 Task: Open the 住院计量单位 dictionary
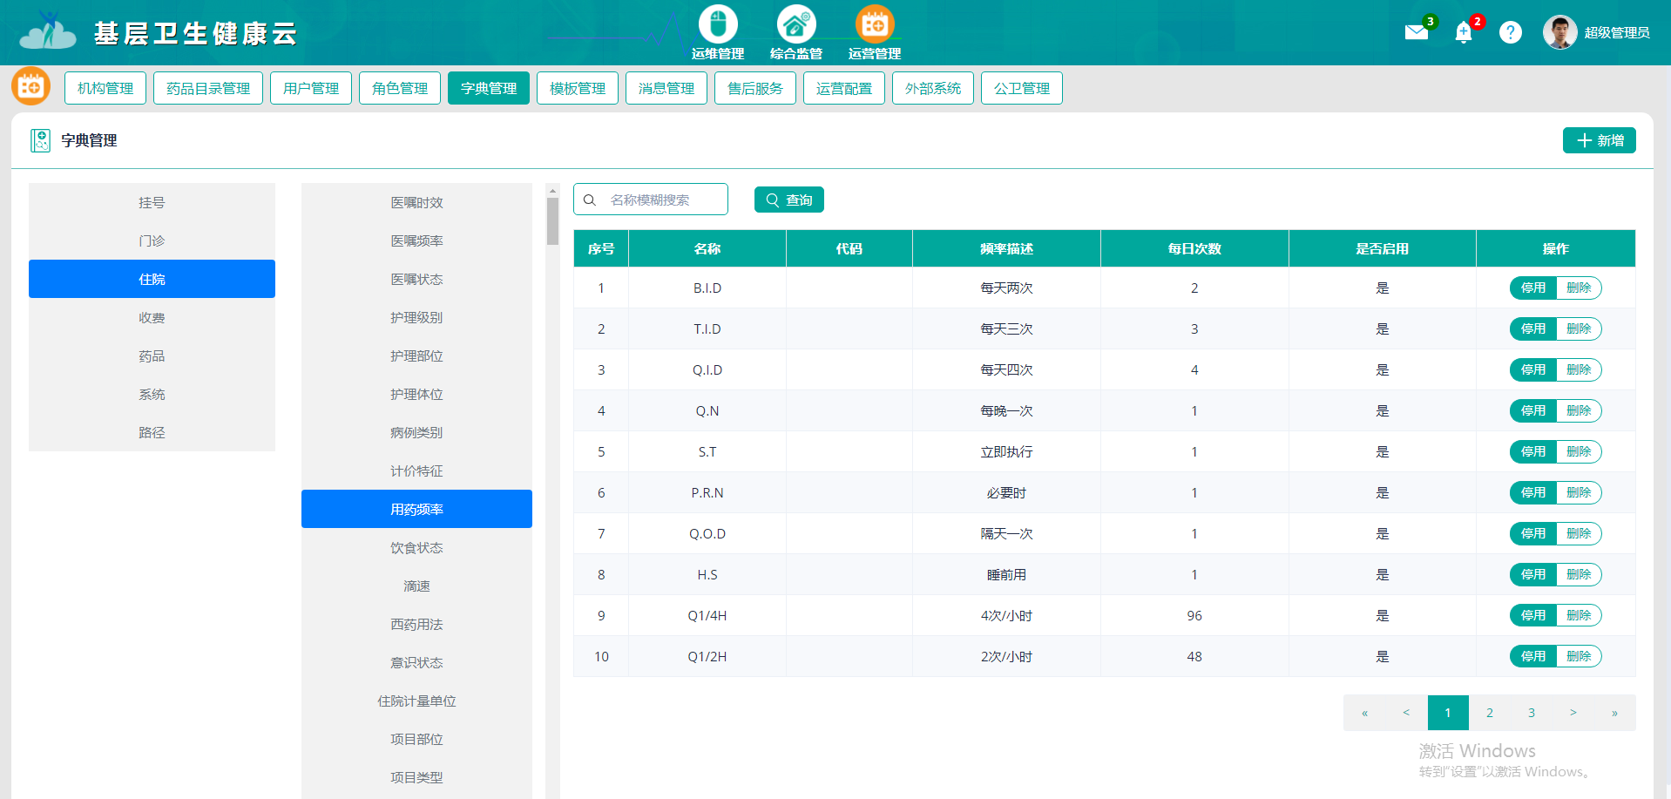416,701
